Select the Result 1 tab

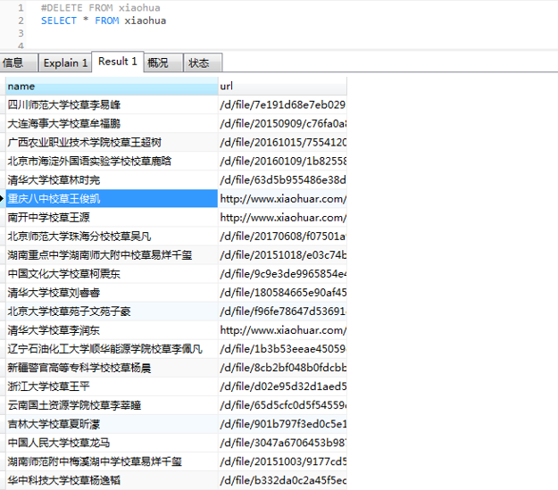(x=118, y=62)
